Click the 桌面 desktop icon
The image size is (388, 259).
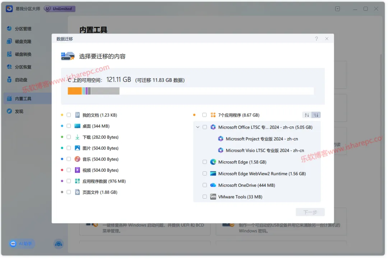[78, 126]
